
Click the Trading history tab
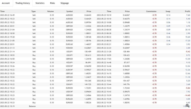(22, 3)
